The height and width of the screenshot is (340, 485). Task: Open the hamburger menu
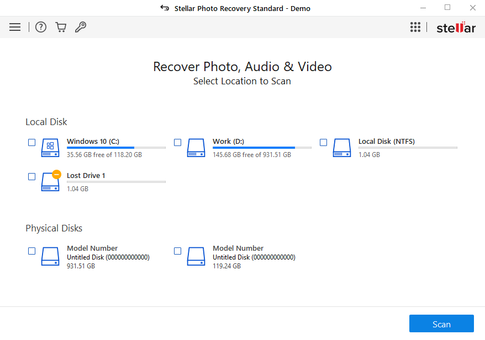point(14,27)
